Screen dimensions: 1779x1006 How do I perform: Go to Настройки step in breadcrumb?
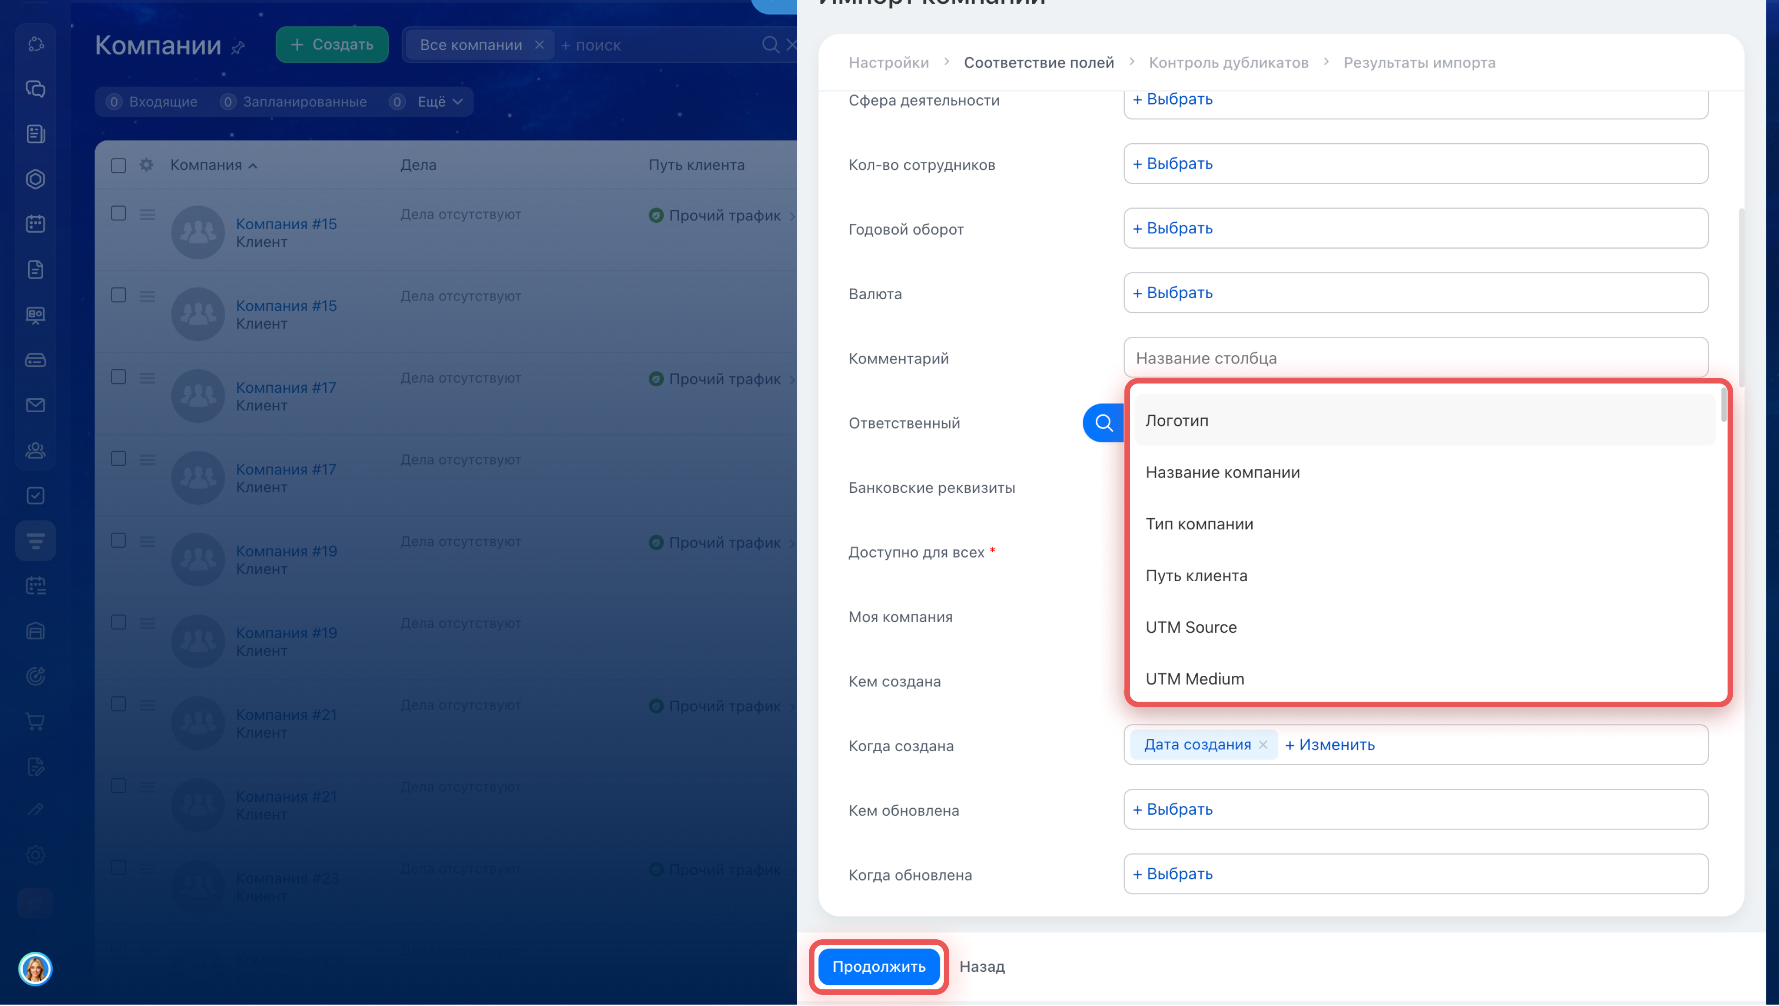click(x=889, y=63)
